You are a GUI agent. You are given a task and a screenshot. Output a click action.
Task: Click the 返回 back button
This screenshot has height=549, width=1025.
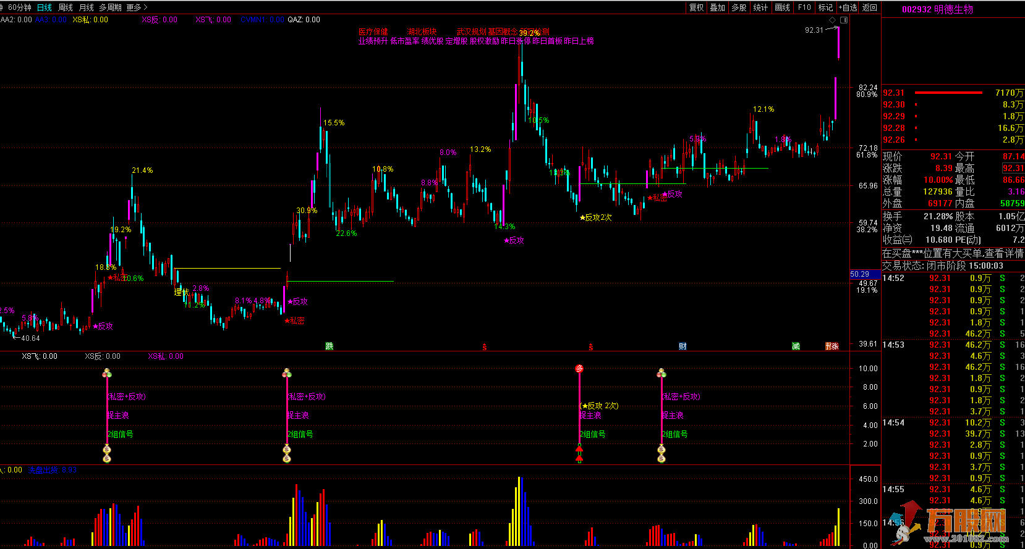pos(870,7)
